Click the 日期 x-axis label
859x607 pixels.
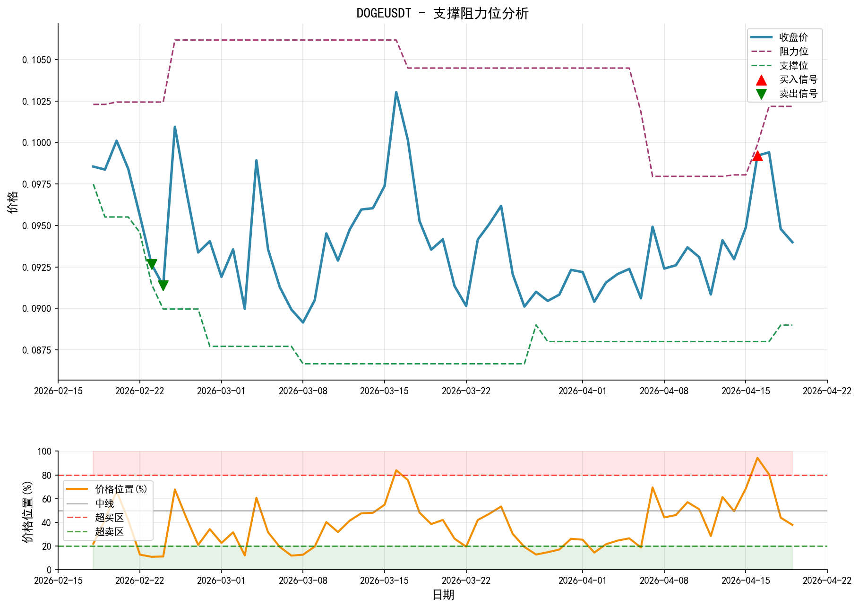tap(443, 595)
